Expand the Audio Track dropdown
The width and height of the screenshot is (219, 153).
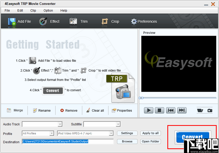tap(60, 124)
